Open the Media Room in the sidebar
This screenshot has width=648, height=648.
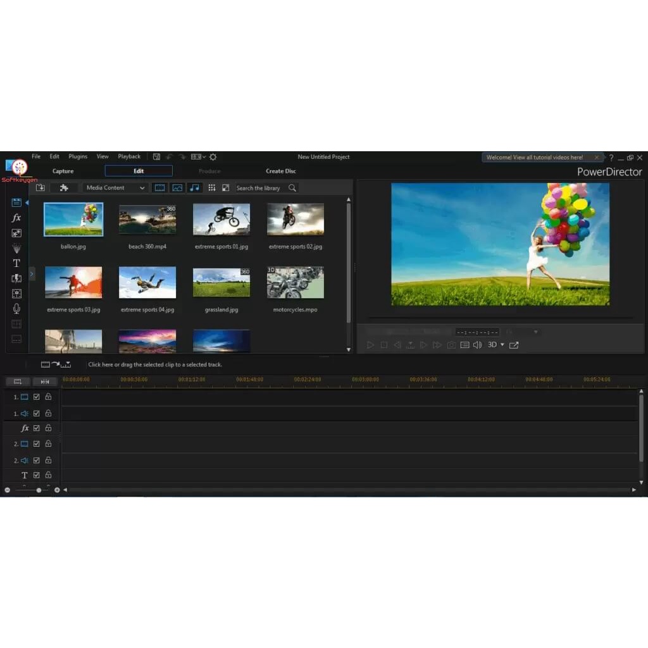point(16,202)
